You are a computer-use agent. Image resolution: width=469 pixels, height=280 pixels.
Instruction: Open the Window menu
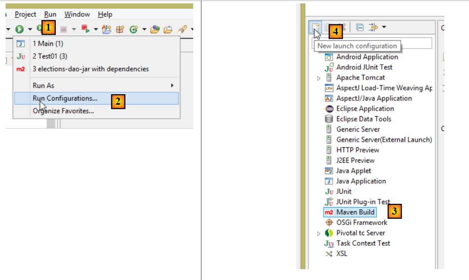click(x=77, y=14)
